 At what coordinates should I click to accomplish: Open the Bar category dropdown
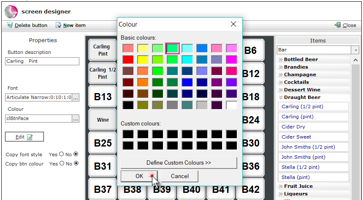click(x=355, y=50)
